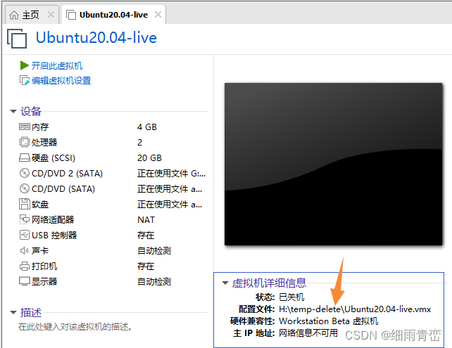Click the VM icon beside Ubuntu20.04-live title

[17, 38]
